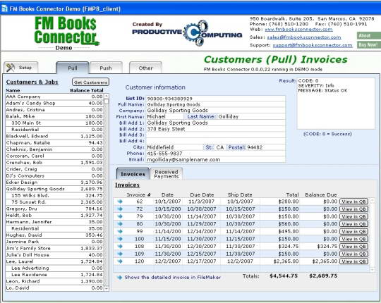381x303 pixels.
Task: Click the City field Middlefield
Action: click(x=174, y=147)
